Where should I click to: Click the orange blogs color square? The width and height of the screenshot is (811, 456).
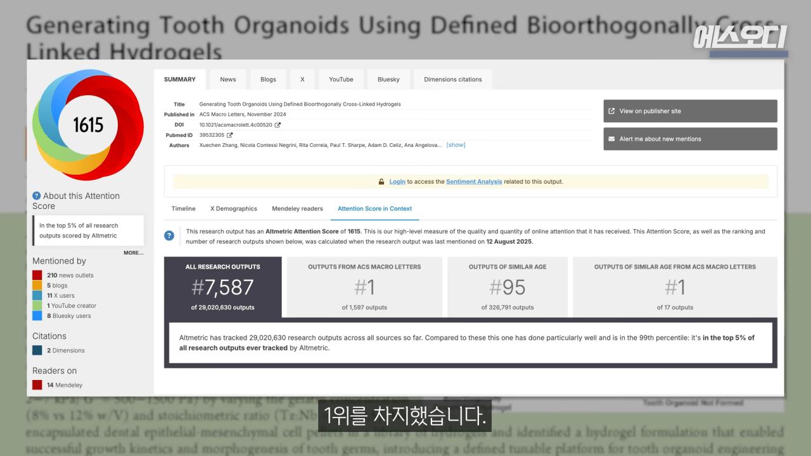tap(37, 286)
